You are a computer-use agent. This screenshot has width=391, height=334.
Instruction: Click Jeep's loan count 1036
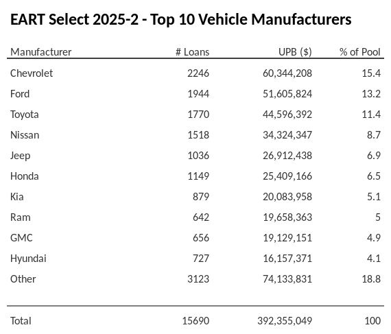[198, 156]
